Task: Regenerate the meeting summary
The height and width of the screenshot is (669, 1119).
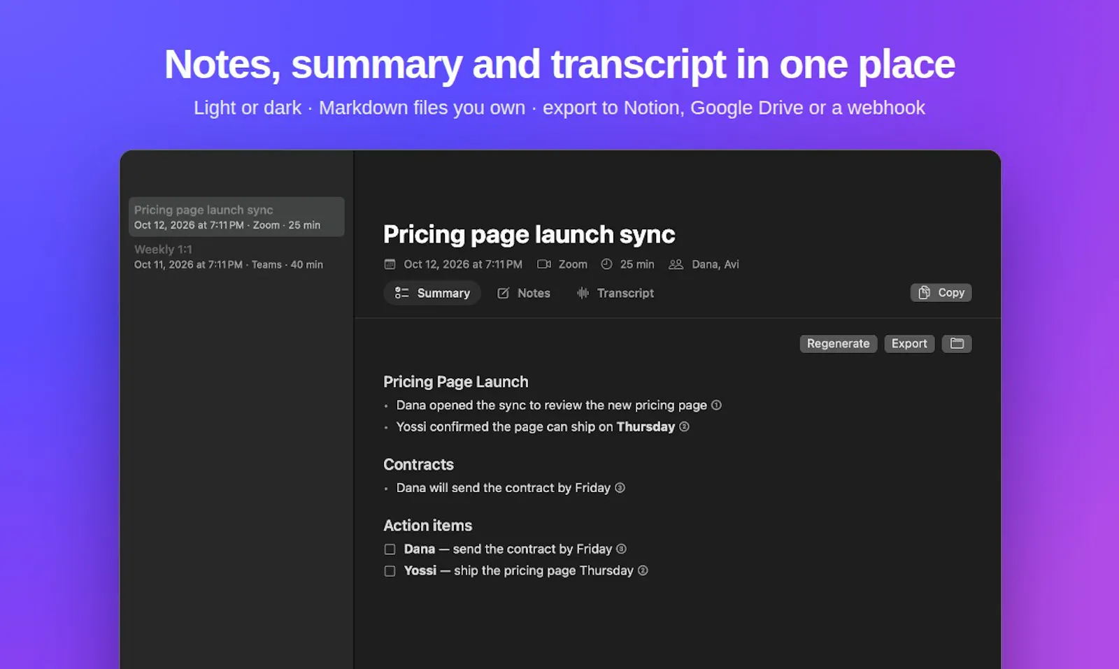Action: tap(838, 343)
